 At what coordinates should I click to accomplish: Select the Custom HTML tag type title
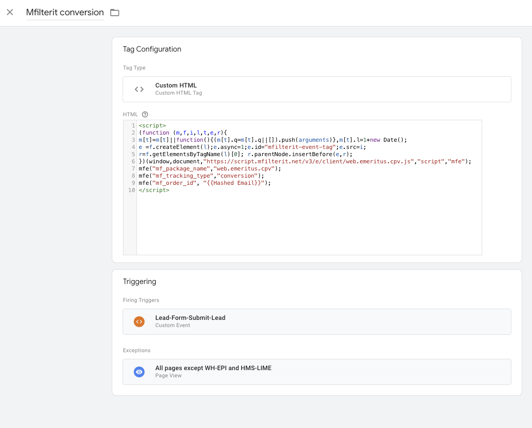pos(176,85)
